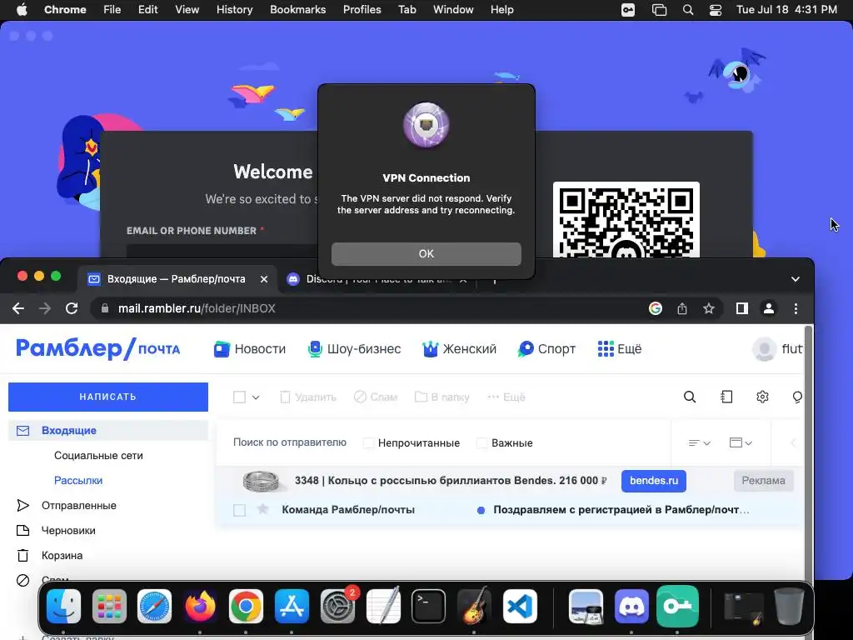Expand Chrome tab search chevron
Image resolution: width=853 pixels, height=640 pixels.
pos(796,279)
